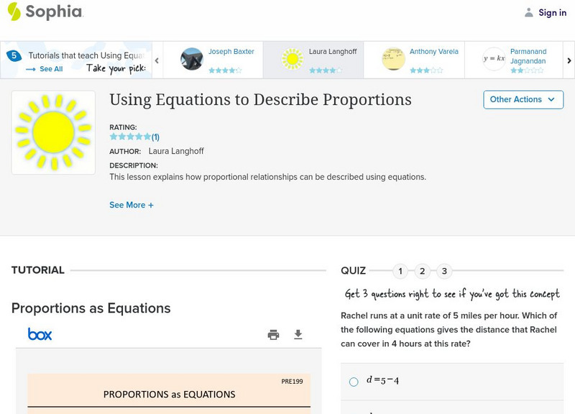This screenshot has height=414, width=575.
Task: Jump to quiz question 3
Action: [x=444, y=271]
